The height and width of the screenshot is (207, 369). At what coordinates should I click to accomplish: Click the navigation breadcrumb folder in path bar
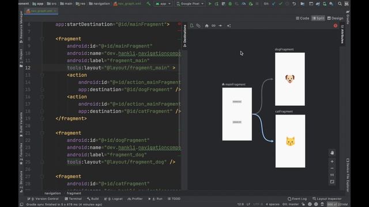click(99, 3)
